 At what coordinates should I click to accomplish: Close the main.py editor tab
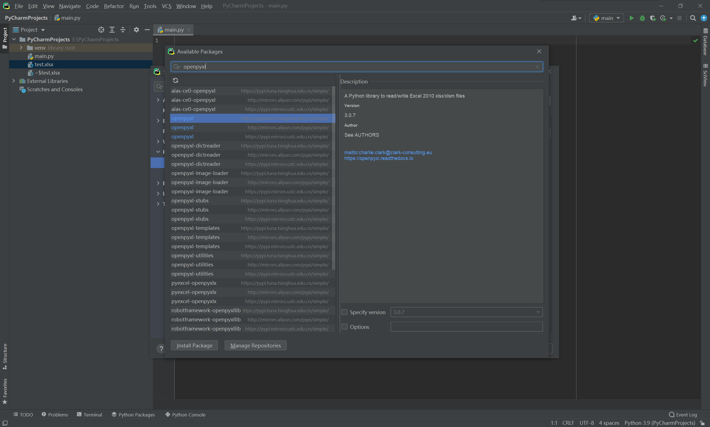coord(189,30)
